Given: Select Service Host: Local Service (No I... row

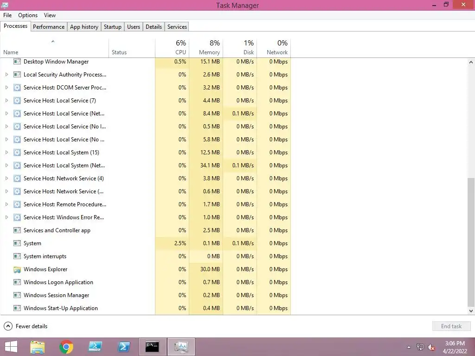Looking at the screenshot, I should pyautogui.click(x=145, y=127).
